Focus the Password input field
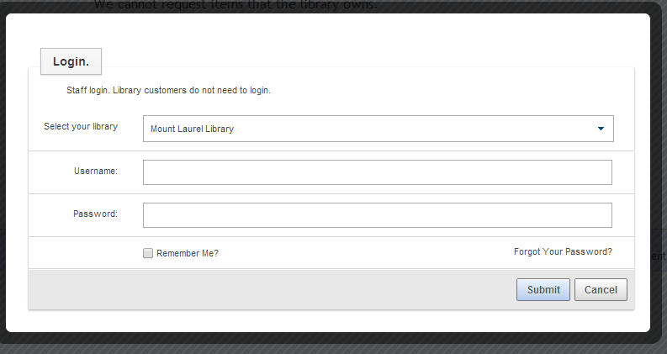 click(x=378, y=215)
